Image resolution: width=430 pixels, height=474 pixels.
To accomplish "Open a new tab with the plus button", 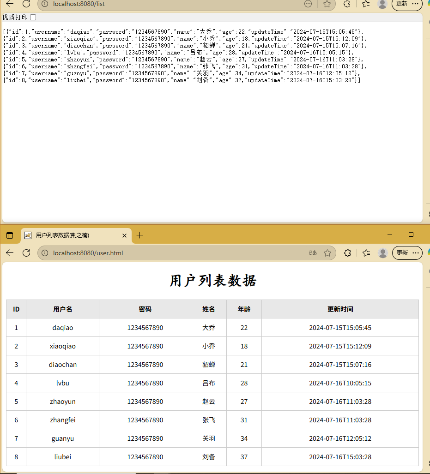I will tap(139, 235).
